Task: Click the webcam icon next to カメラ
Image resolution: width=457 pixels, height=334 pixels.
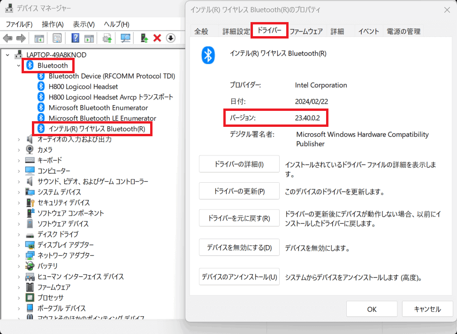Action: pyautogui.click(x=30, y=150)
